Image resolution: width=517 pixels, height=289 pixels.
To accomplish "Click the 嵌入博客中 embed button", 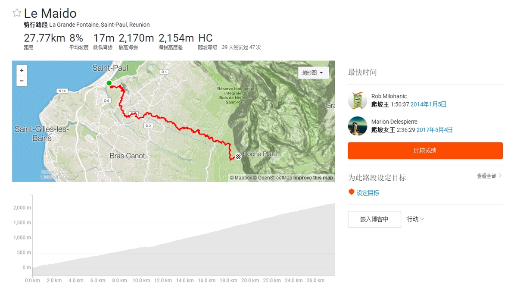I will click(374, 219).
